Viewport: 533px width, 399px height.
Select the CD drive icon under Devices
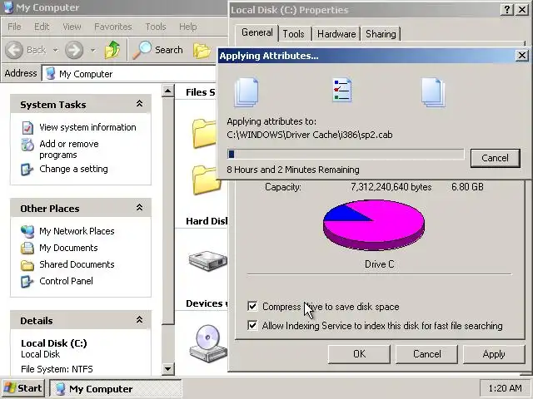[x=208, y=343]
